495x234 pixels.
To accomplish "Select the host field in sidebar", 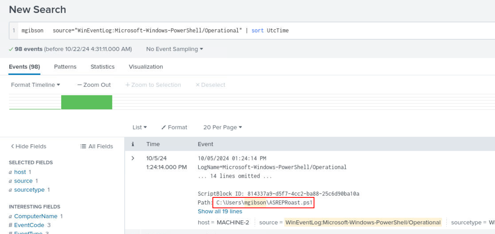I will (20, 172).
